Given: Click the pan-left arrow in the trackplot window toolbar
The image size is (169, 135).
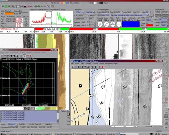Looking at the screenshot, I should [8, 56].
